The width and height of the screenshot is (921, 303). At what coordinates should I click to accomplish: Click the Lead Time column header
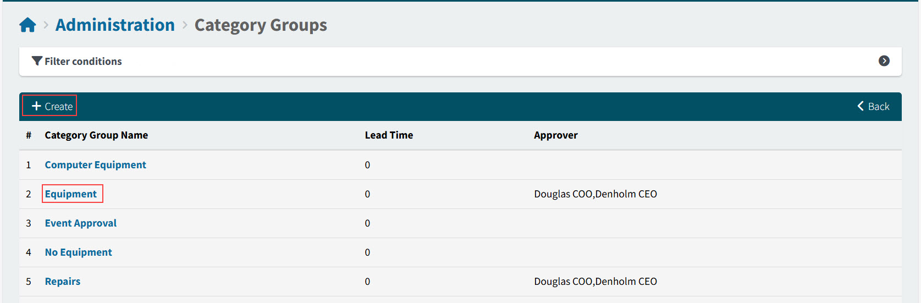[x=389, y=135]
